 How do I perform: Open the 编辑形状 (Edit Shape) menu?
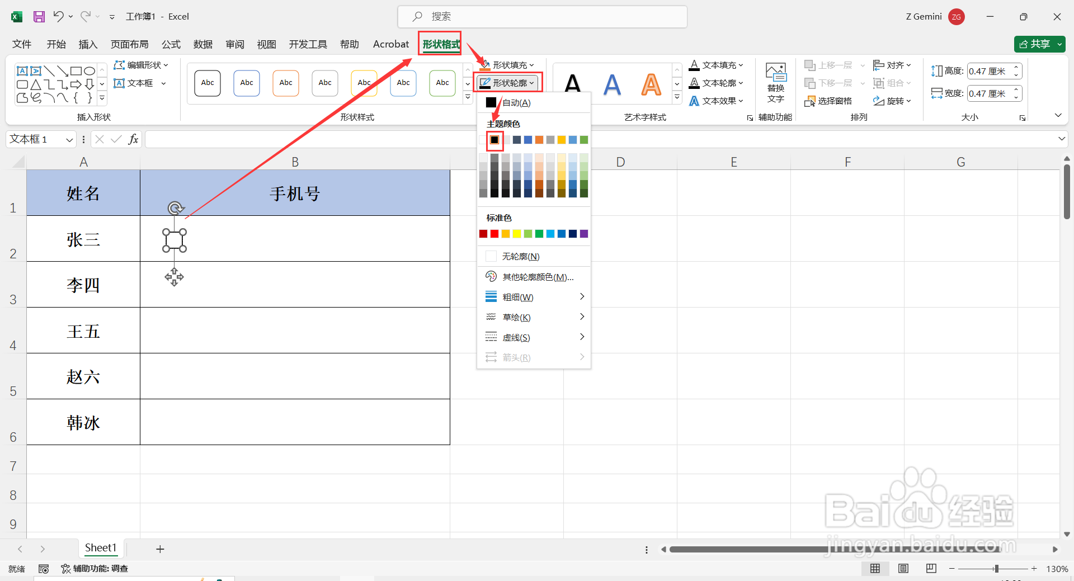click(x=141, y=65)
